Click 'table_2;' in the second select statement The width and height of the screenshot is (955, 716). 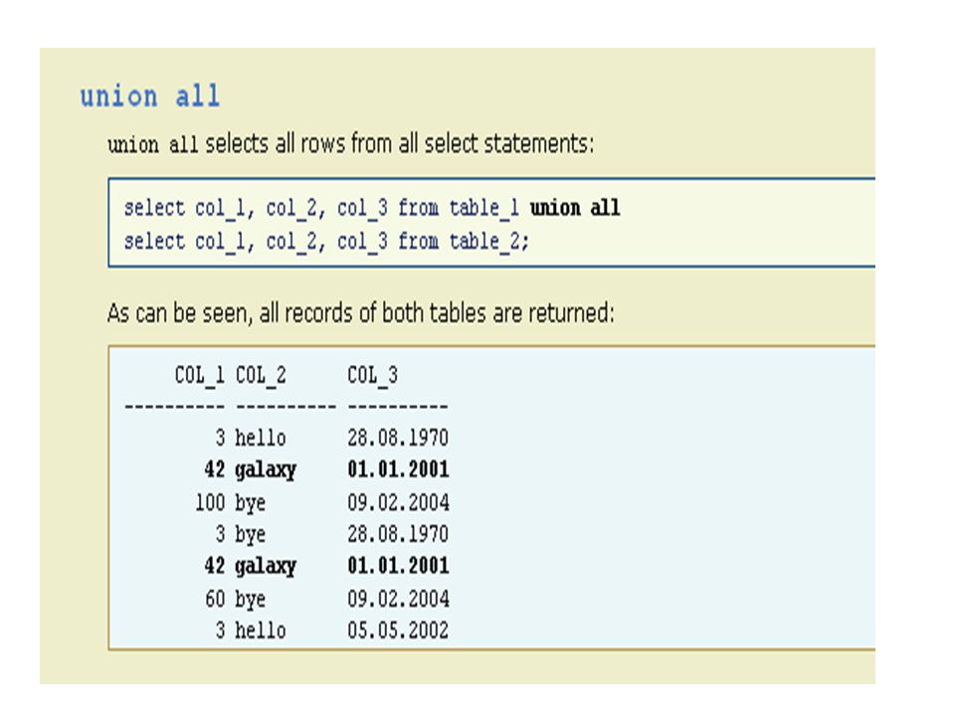[489, 242]
